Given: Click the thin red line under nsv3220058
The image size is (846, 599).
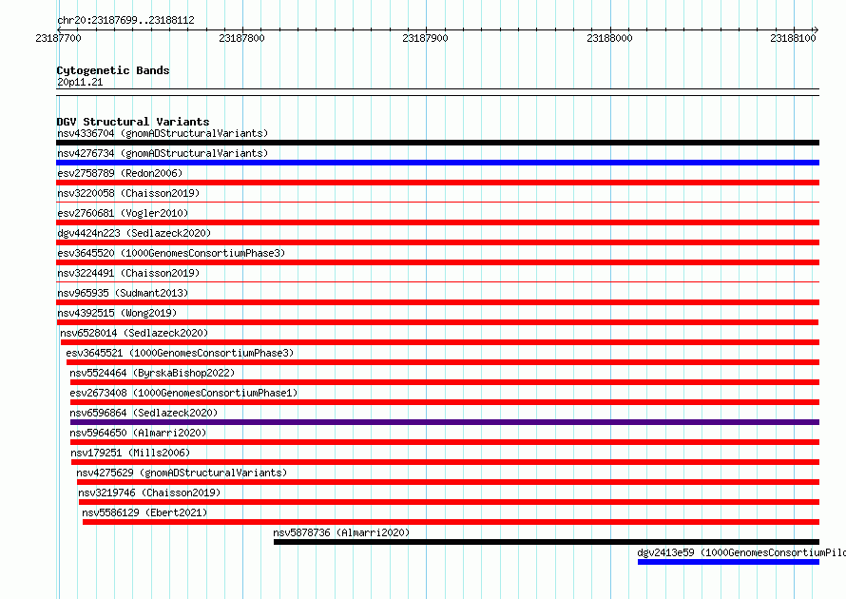Looking at the screenshot, I should (x=437, y=202).
